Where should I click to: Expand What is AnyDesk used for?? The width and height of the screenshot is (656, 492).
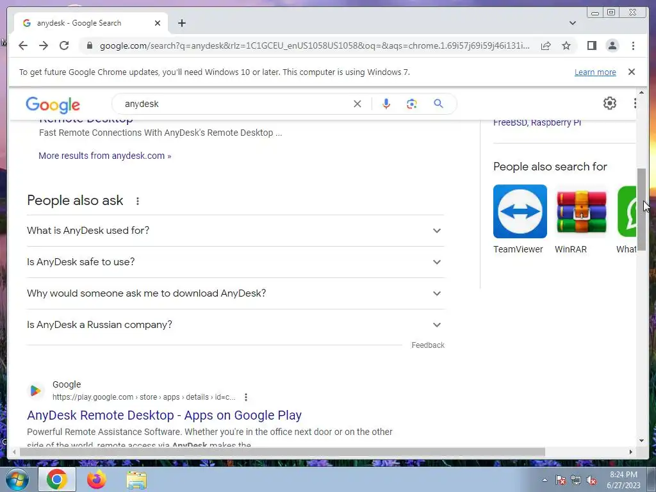click(236, 231)
